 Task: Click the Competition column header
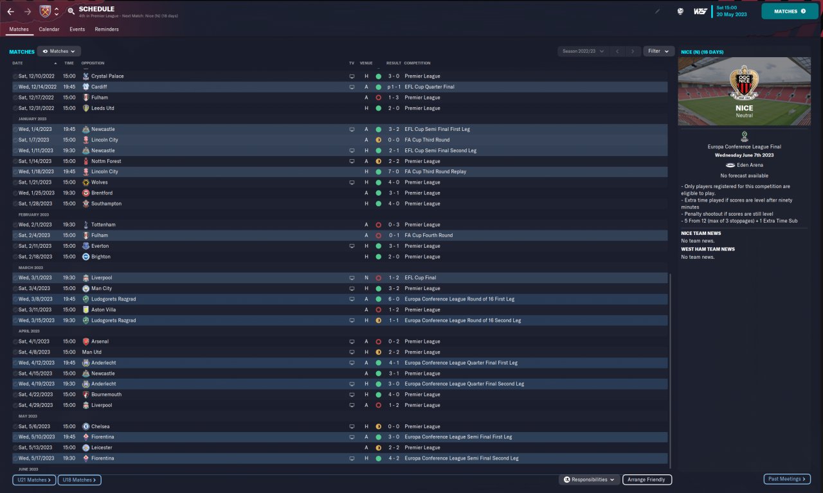(418, 63)
